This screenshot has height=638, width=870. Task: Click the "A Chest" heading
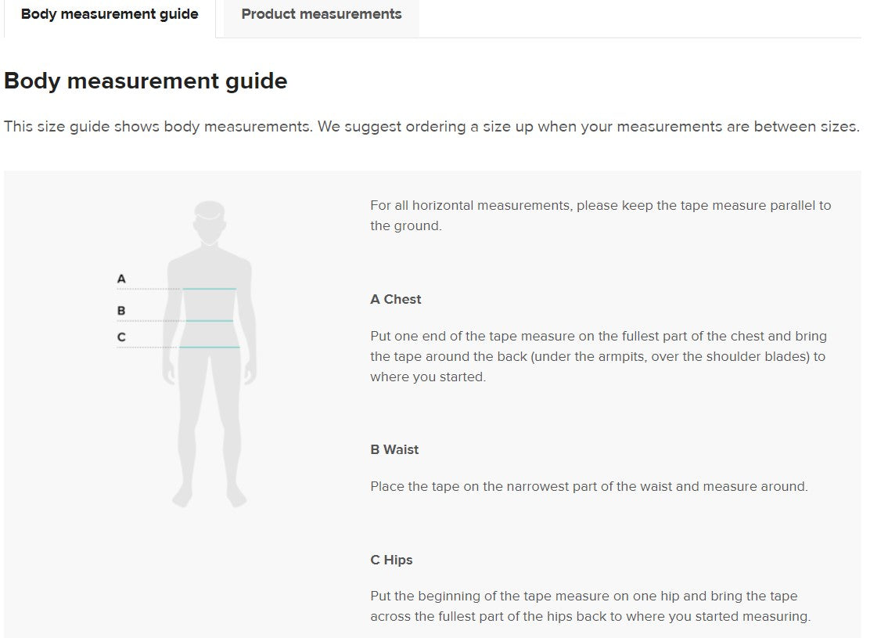click(396, 299)
